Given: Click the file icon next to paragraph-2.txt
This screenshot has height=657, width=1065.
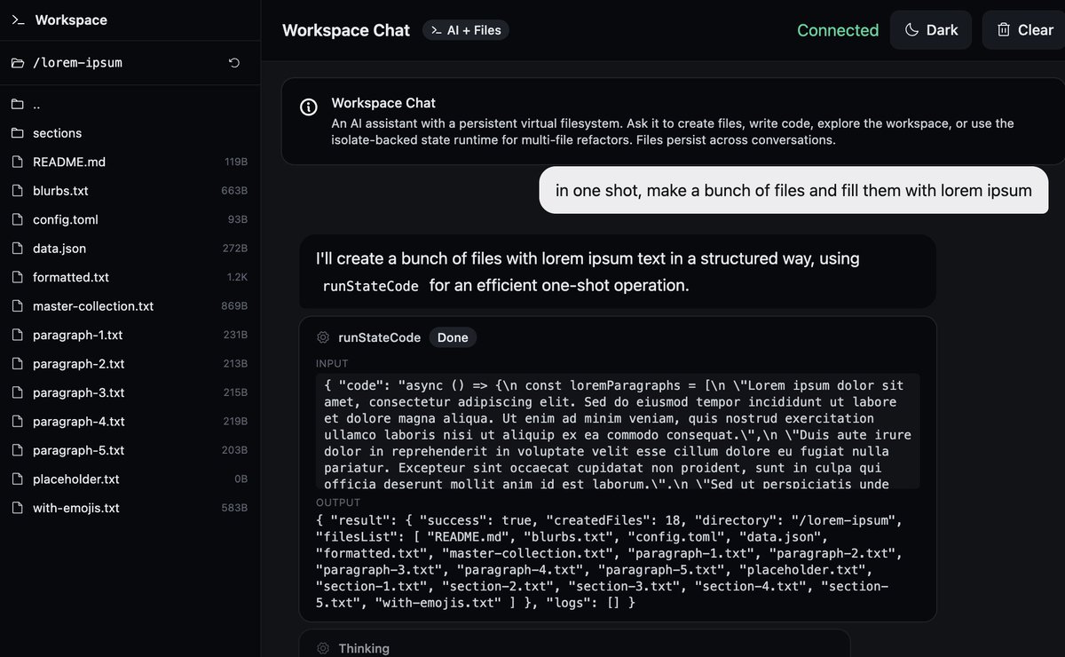Looking at the screenshot, I should 18,364.
